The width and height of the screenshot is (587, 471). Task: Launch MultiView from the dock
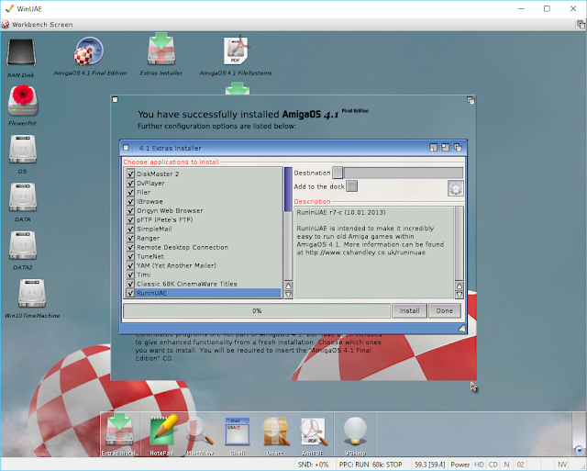pos(200,432)
